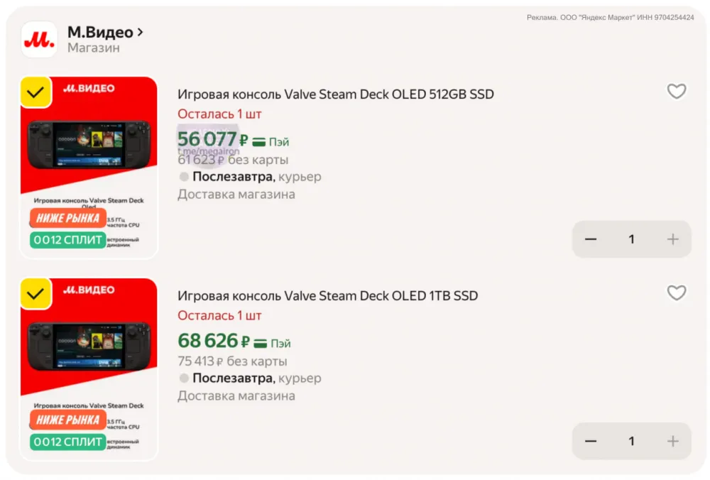Open the Valve Steam Deck OLED 1TB title
Viewport: 710px width, 480px height.
click(327, 296)
